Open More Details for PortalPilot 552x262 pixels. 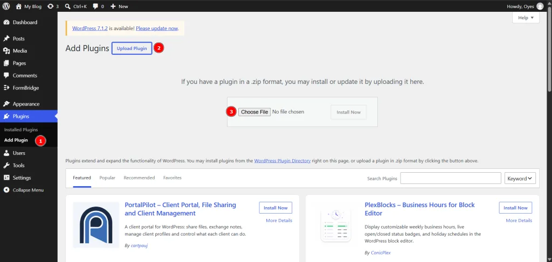(279, 221)
